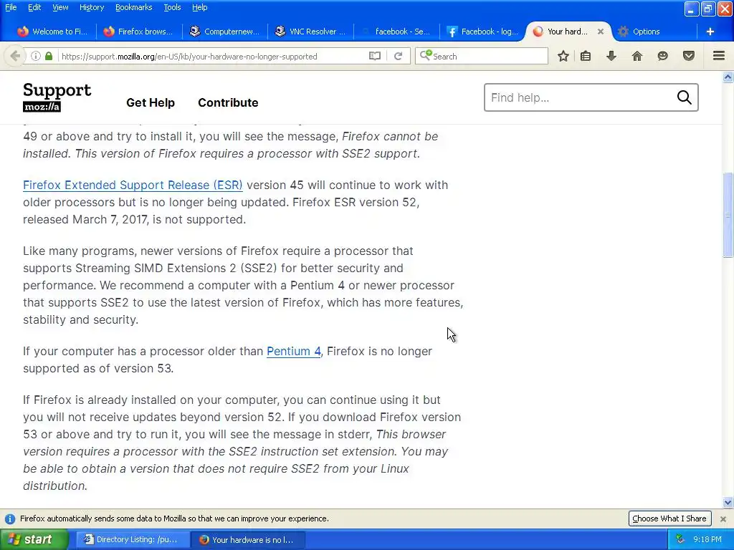Click the 9:18 PM taskbar clock
Image resolution: width=734 pixels, height=550 pixels.
707,540
